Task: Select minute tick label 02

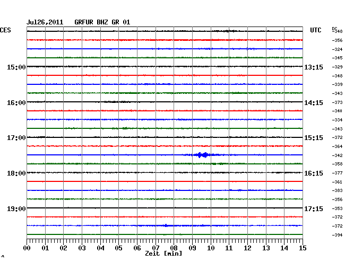Action: click(63, 248)
